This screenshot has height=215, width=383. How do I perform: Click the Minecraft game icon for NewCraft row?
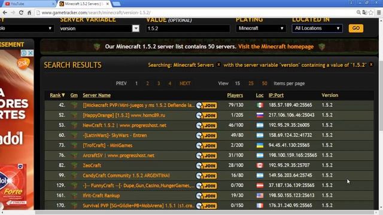click(x=74, y=125)
